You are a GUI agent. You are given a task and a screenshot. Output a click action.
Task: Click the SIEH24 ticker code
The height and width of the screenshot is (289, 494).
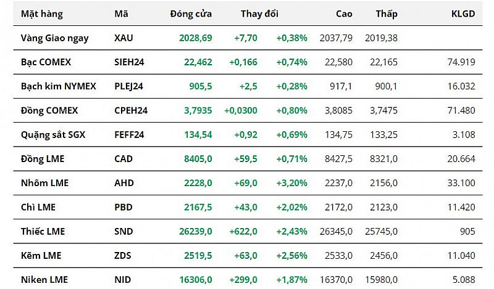click(x=128, y=62)
